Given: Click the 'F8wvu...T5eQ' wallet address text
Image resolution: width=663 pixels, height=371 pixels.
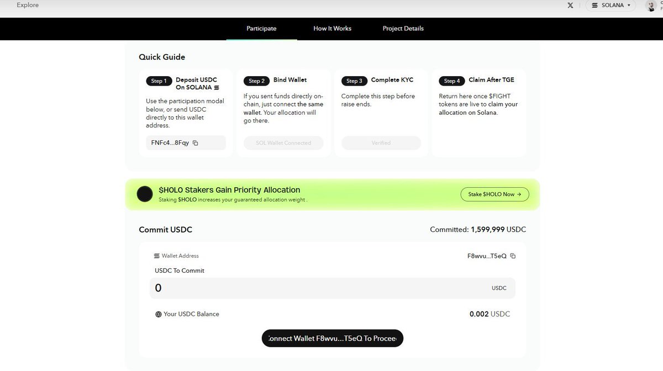Looking at the screenshot, I should pos(487,256).
